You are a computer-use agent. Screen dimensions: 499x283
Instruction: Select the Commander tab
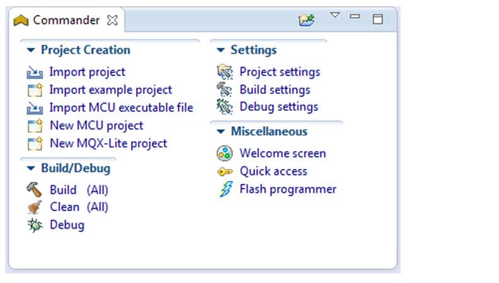pos(66,20)
